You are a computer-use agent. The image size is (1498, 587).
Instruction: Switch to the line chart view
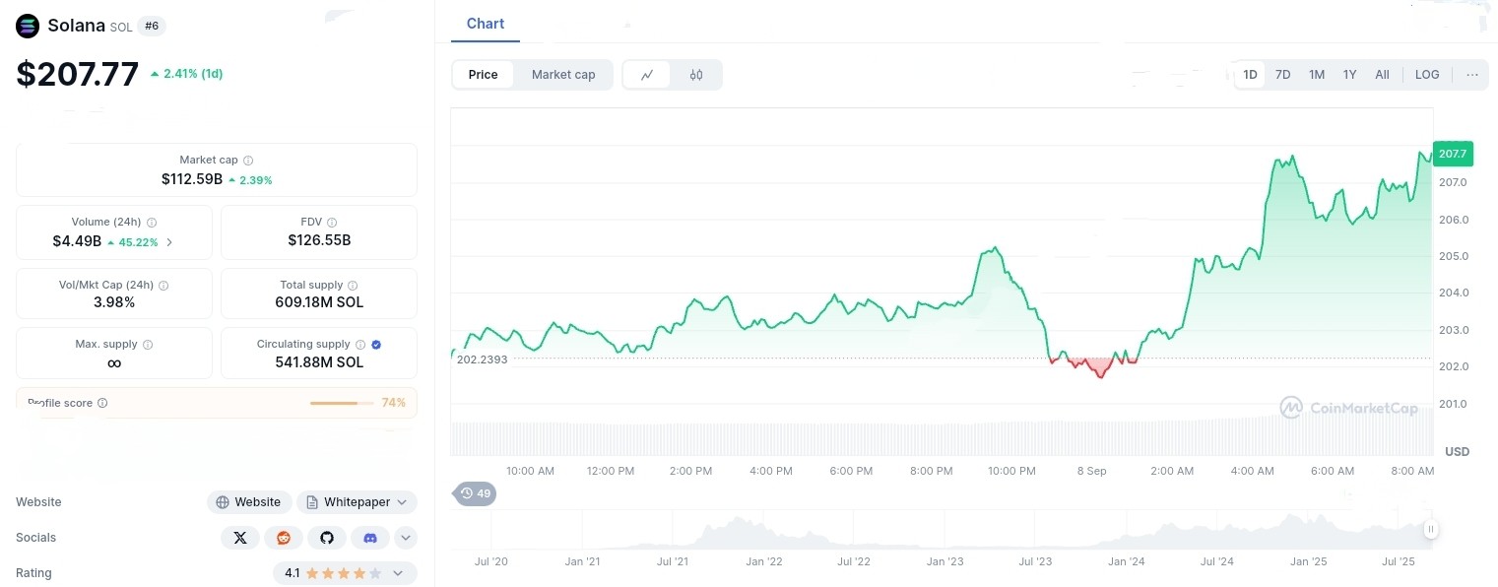click(647, 75)
